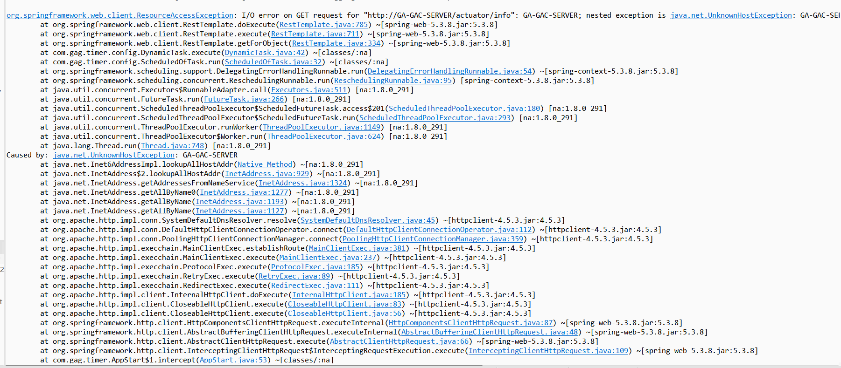Open HttpComponentsClientHttpRequest.java:87 link

coord(471,323)
